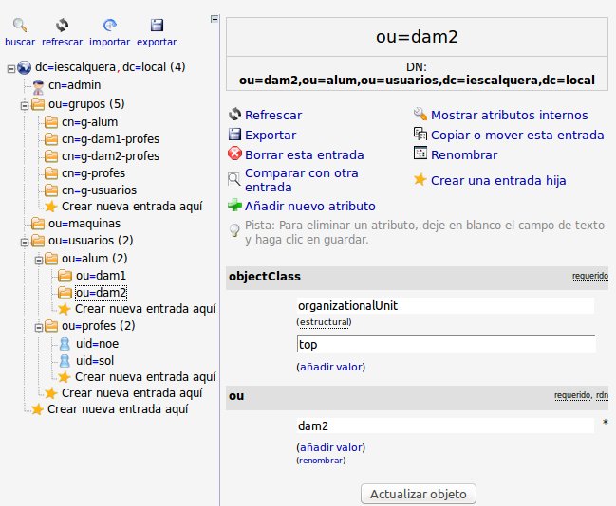The image size is (616, 506).
Task: Click Crear nueva entrada aquí under ou=usuarios
Action: click(x=132, y=393)
